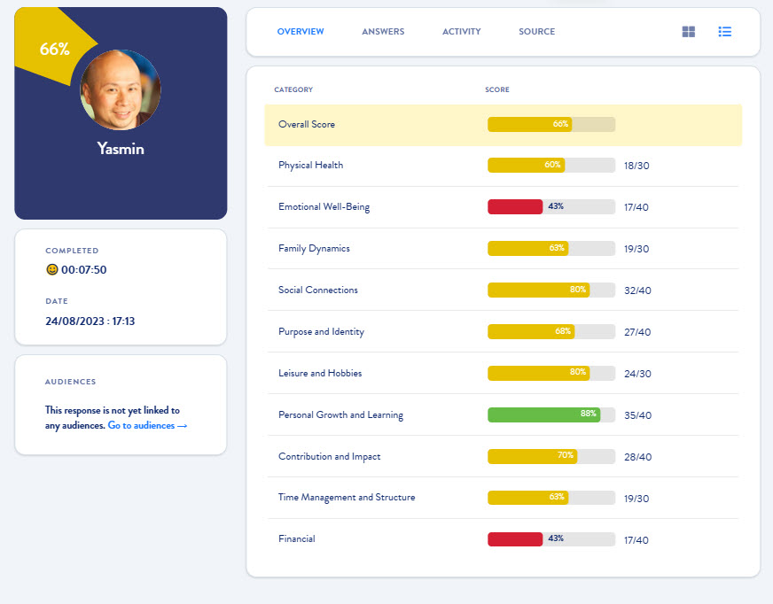This screenshot has width=773, height=604.
Task: Click the Leisure and Hobbies label
Action: click(x=321, y=373)
